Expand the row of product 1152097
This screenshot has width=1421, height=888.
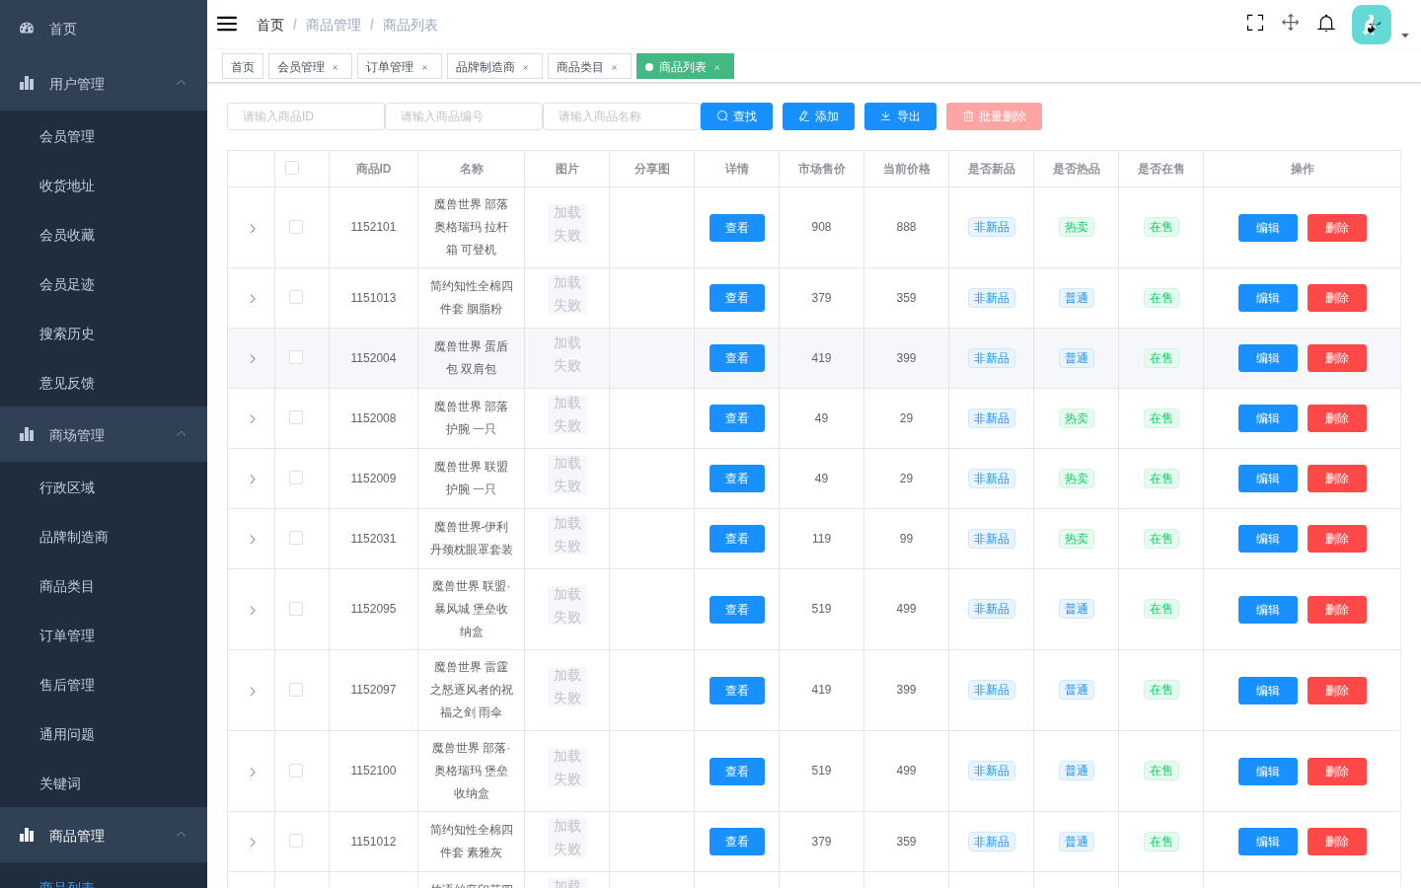tap(253, 692)
